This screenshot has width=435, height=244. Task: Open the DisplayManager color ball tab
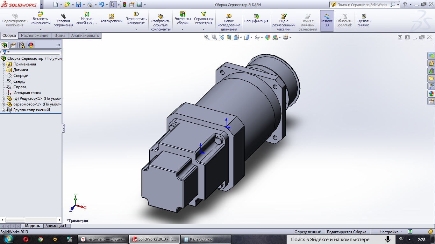pyautogui.click(x=31, y=45)
